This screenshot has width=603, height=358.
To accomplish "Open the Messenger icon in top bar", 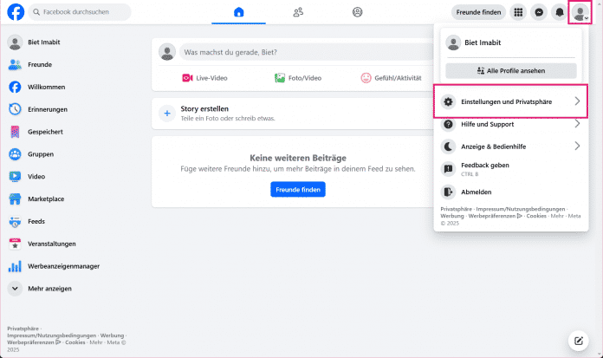I will (539, 13).
